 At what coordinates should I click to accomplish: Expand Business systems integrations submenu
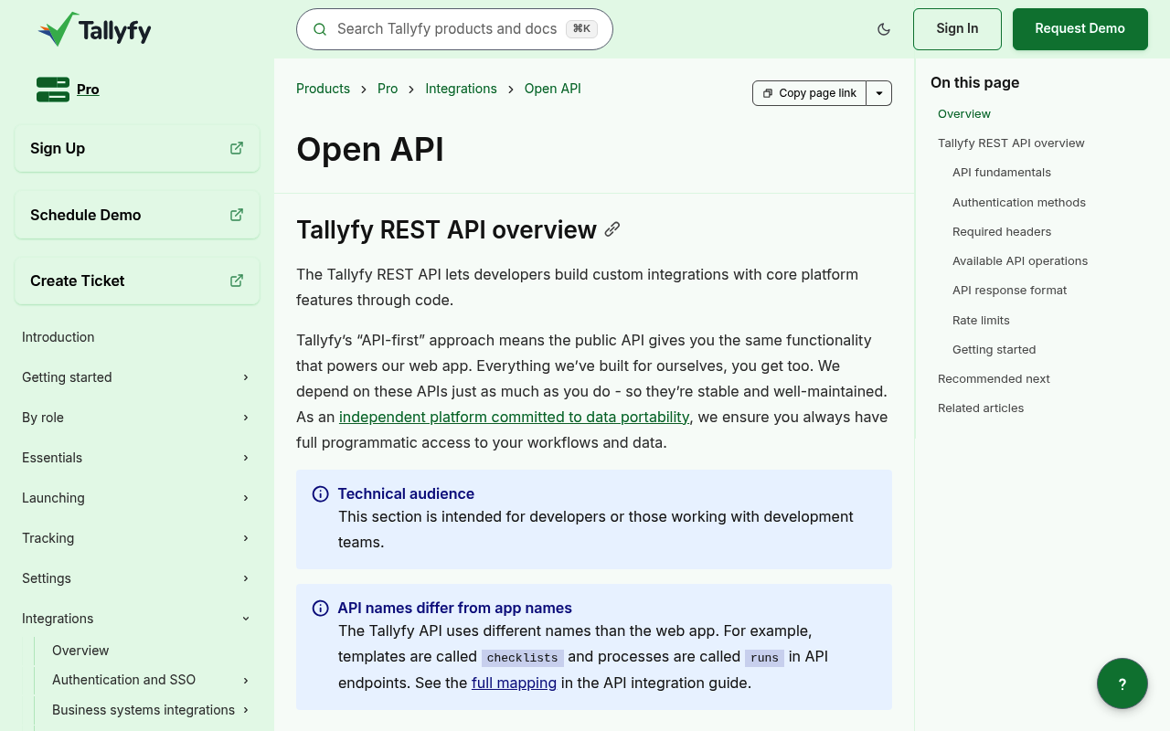click(x=246, y=710)
